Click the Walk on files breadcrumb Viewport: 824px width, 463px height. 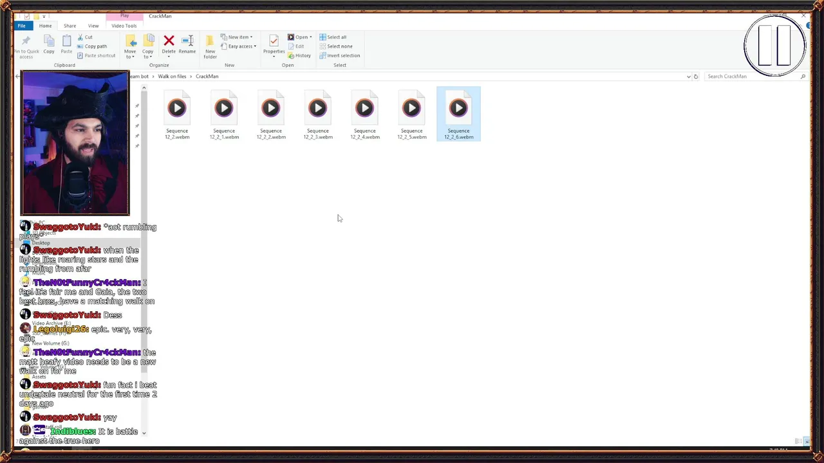tap(172, 77)
